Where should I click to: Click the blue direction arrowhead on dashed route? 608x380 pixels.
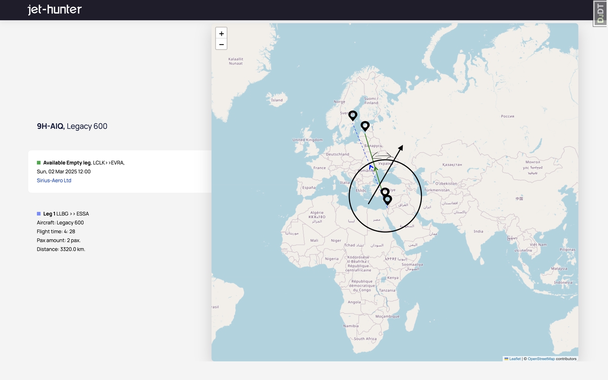click(371, 167)
